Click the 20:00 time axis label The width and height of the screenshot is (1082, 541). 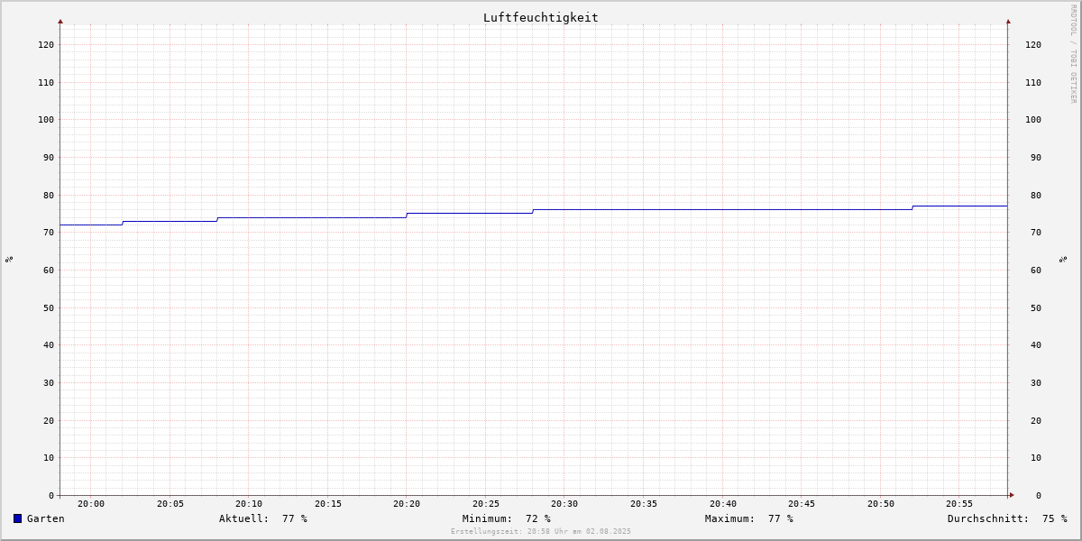tap(91, 504)
